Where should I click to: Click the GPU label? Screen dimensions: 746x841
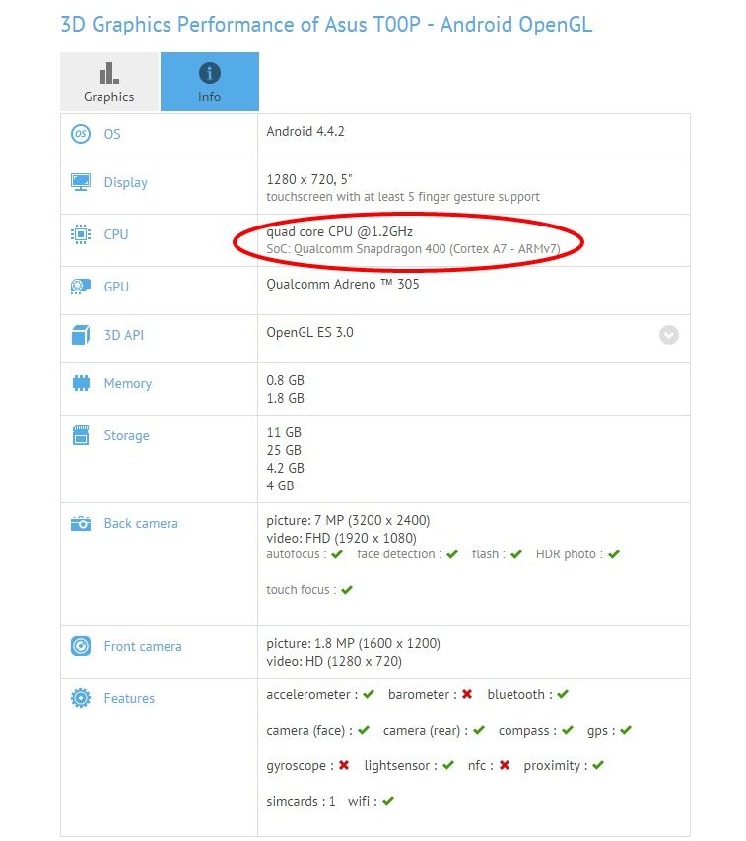pyautogui.click(x=116, y=287)
